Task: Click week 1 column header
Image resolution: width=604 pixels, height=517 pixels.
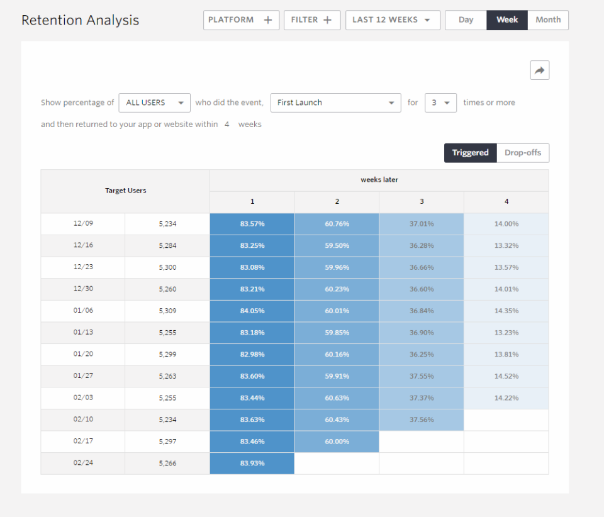Action: point(252,202)
